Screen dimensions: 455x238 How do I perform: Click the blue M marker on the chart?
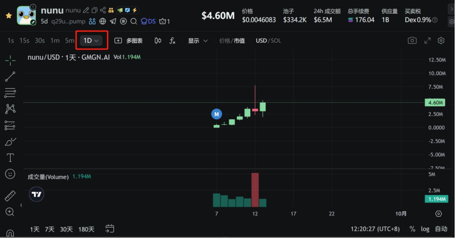pyautogui.click(x=217, y=114)
